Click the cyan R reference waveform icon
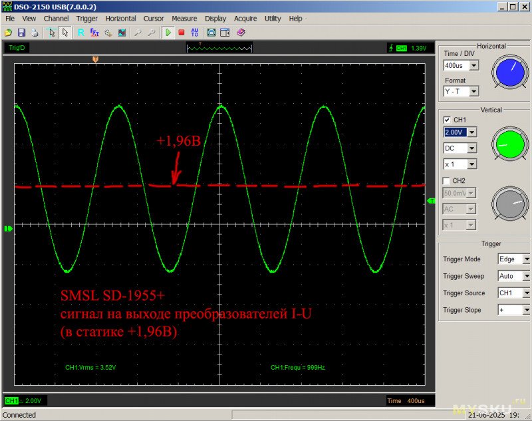The height and width of the screenshot is (421, 532). tap(80, 32)
